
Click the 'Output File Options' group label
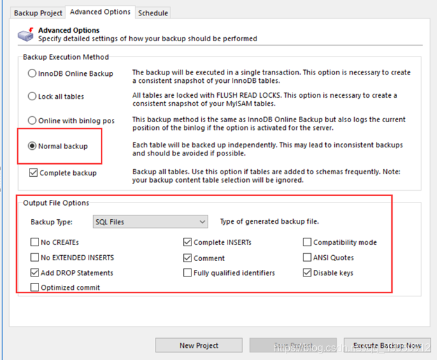click(x=56, y=203)
